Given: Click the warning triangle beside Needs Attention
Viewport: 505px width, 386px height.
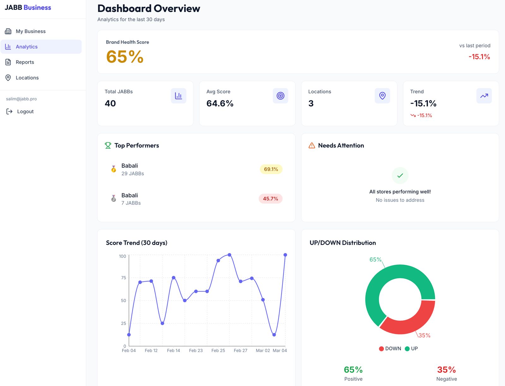Looking at the screenshot, I should click(312, 145).
